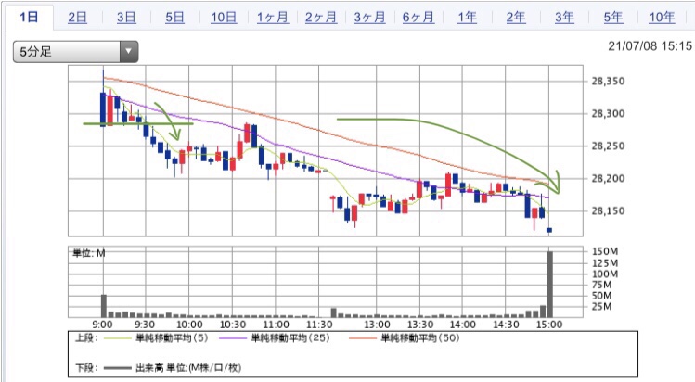Click the 75M volume axis label
Screen dimensions: 695x382
click(602, 285)
